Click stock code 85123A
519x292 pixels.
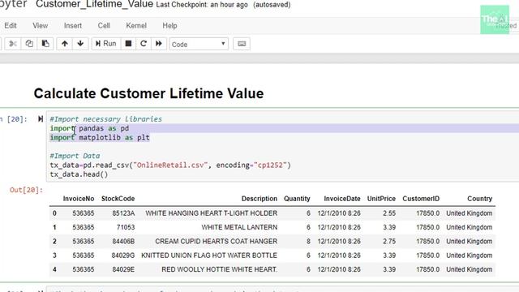[x=123, y=213]
